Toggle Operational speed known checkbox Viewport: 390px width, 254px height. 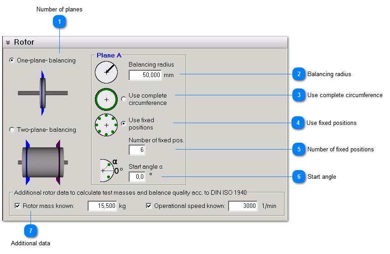tap(149, 206)
